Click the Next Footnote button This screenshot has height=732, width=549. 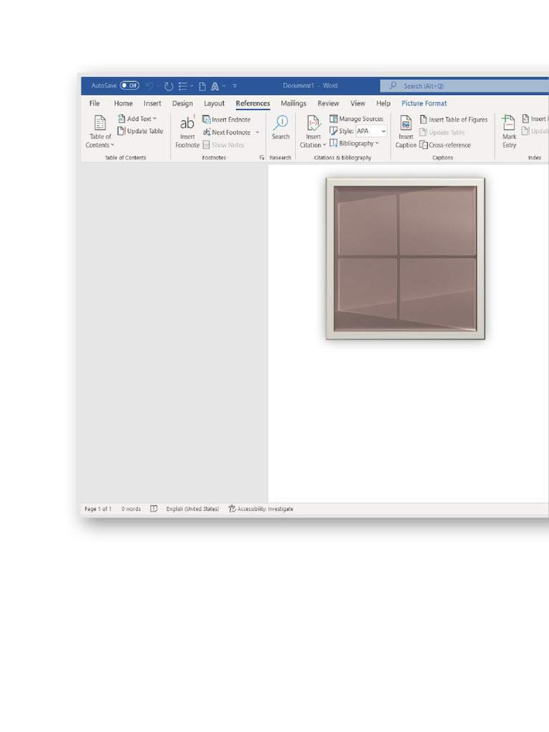227,132
